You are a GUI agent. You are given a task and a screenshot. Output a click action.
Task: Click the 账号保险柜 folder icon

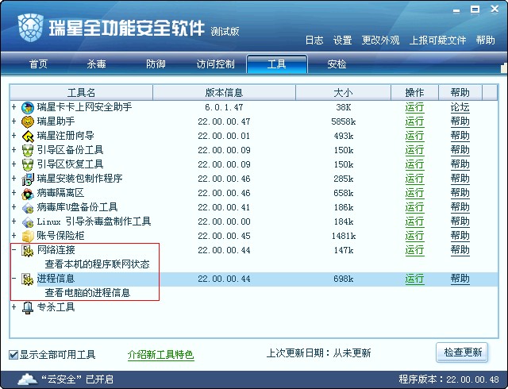click(x=28, y=236)
